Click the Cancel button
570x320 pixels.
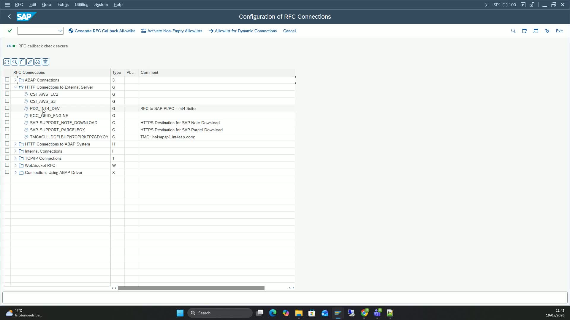(x=289, y=31)
